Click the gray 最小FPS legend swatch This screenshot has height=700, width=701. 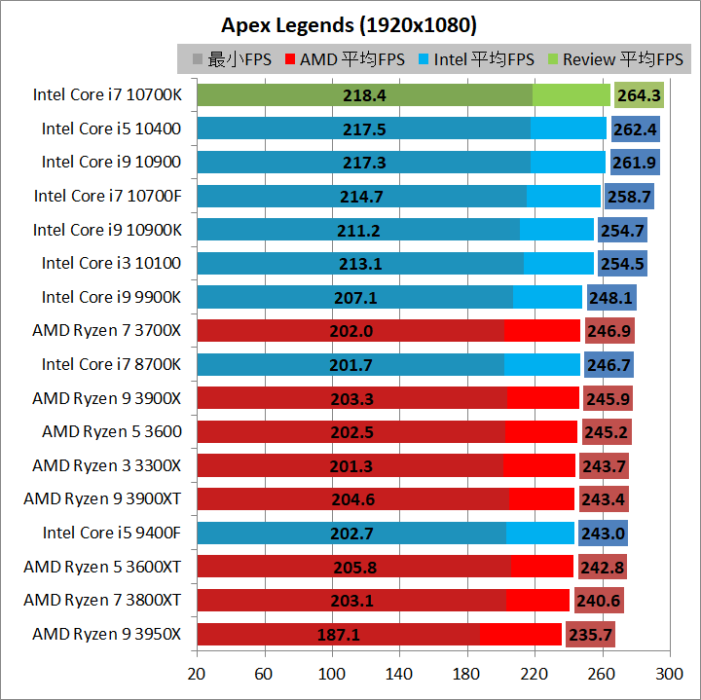pyautogui.click(x=197, y=59)
